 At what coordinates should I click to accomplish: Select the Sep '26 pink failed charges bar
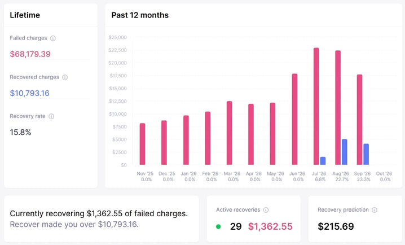coord(359,120)
